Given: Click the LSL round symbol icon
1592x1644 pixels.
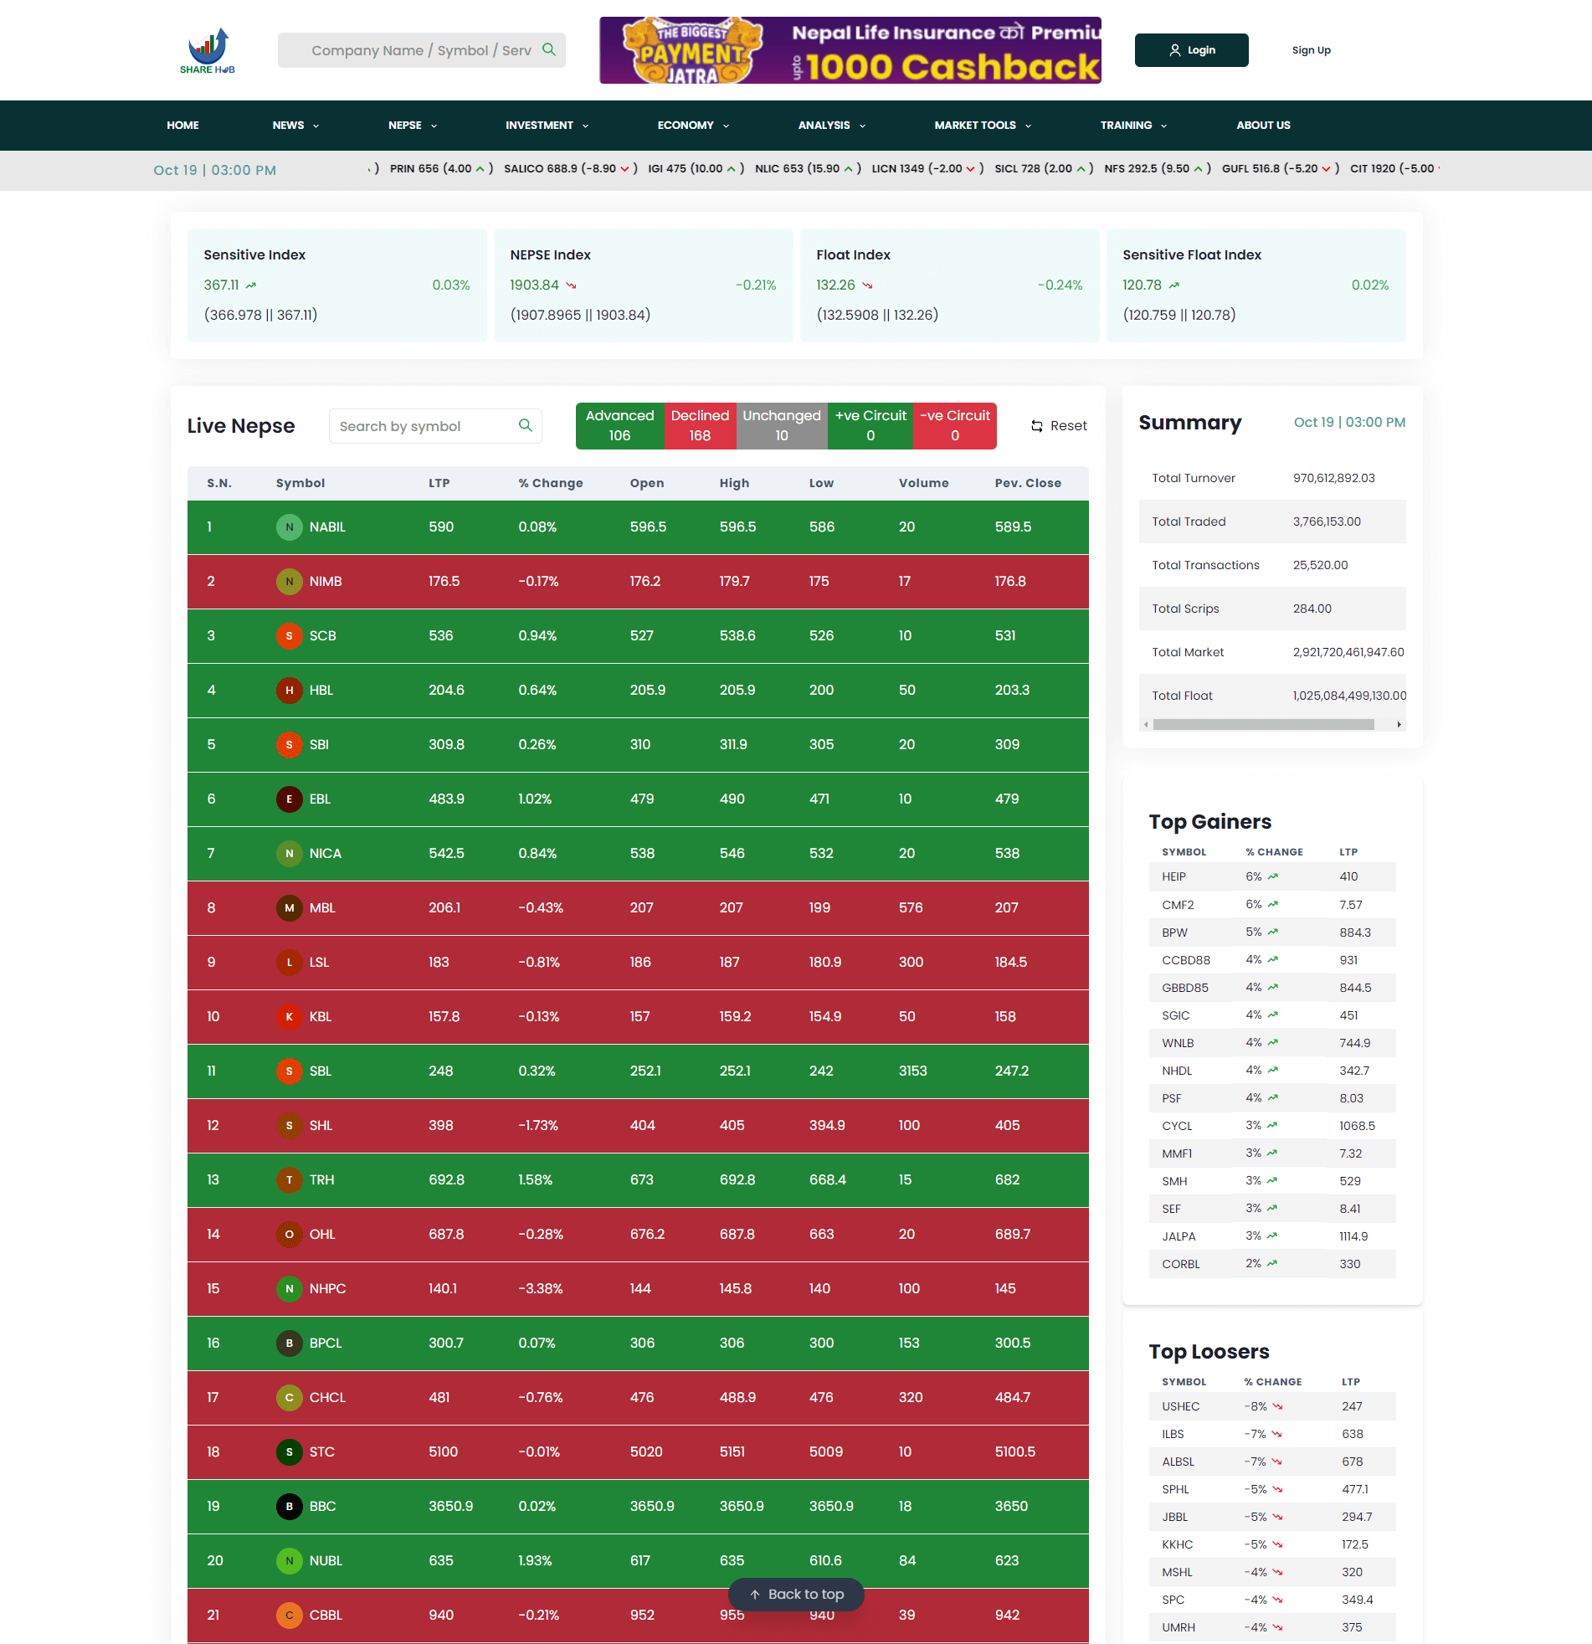Looking at the screenshot, I should coord(290,962).
